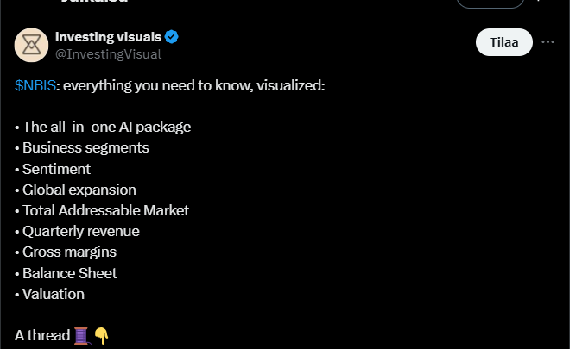Click the 'Global expansion' bullet
Screen dimensions: 570x349
click(79, 190)
